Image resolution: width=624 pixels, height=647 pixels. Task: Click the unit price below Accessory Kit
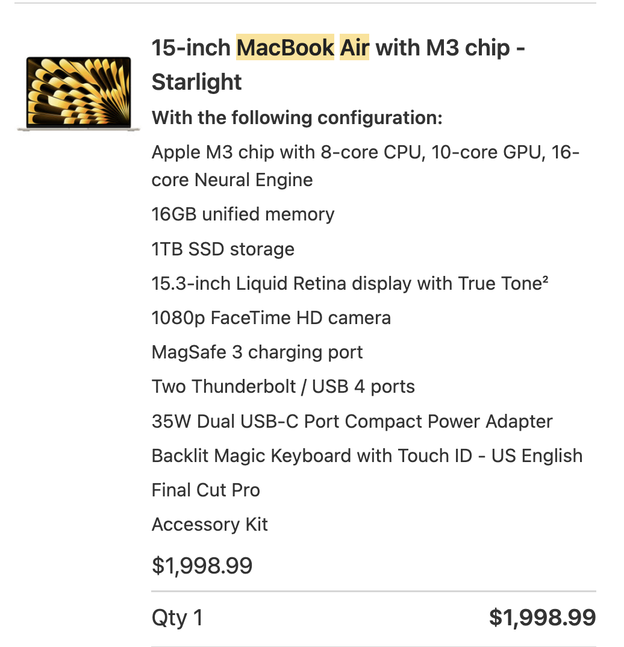[x=202, y=566]
